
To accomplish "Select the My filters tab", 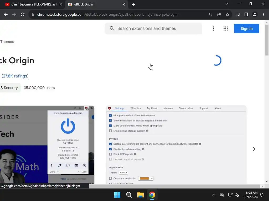I will tap(152, 108).
